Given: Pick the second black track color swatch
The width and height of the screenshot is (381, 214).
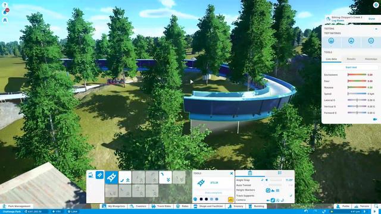Looking at the screenshot, I should (207, 199).
